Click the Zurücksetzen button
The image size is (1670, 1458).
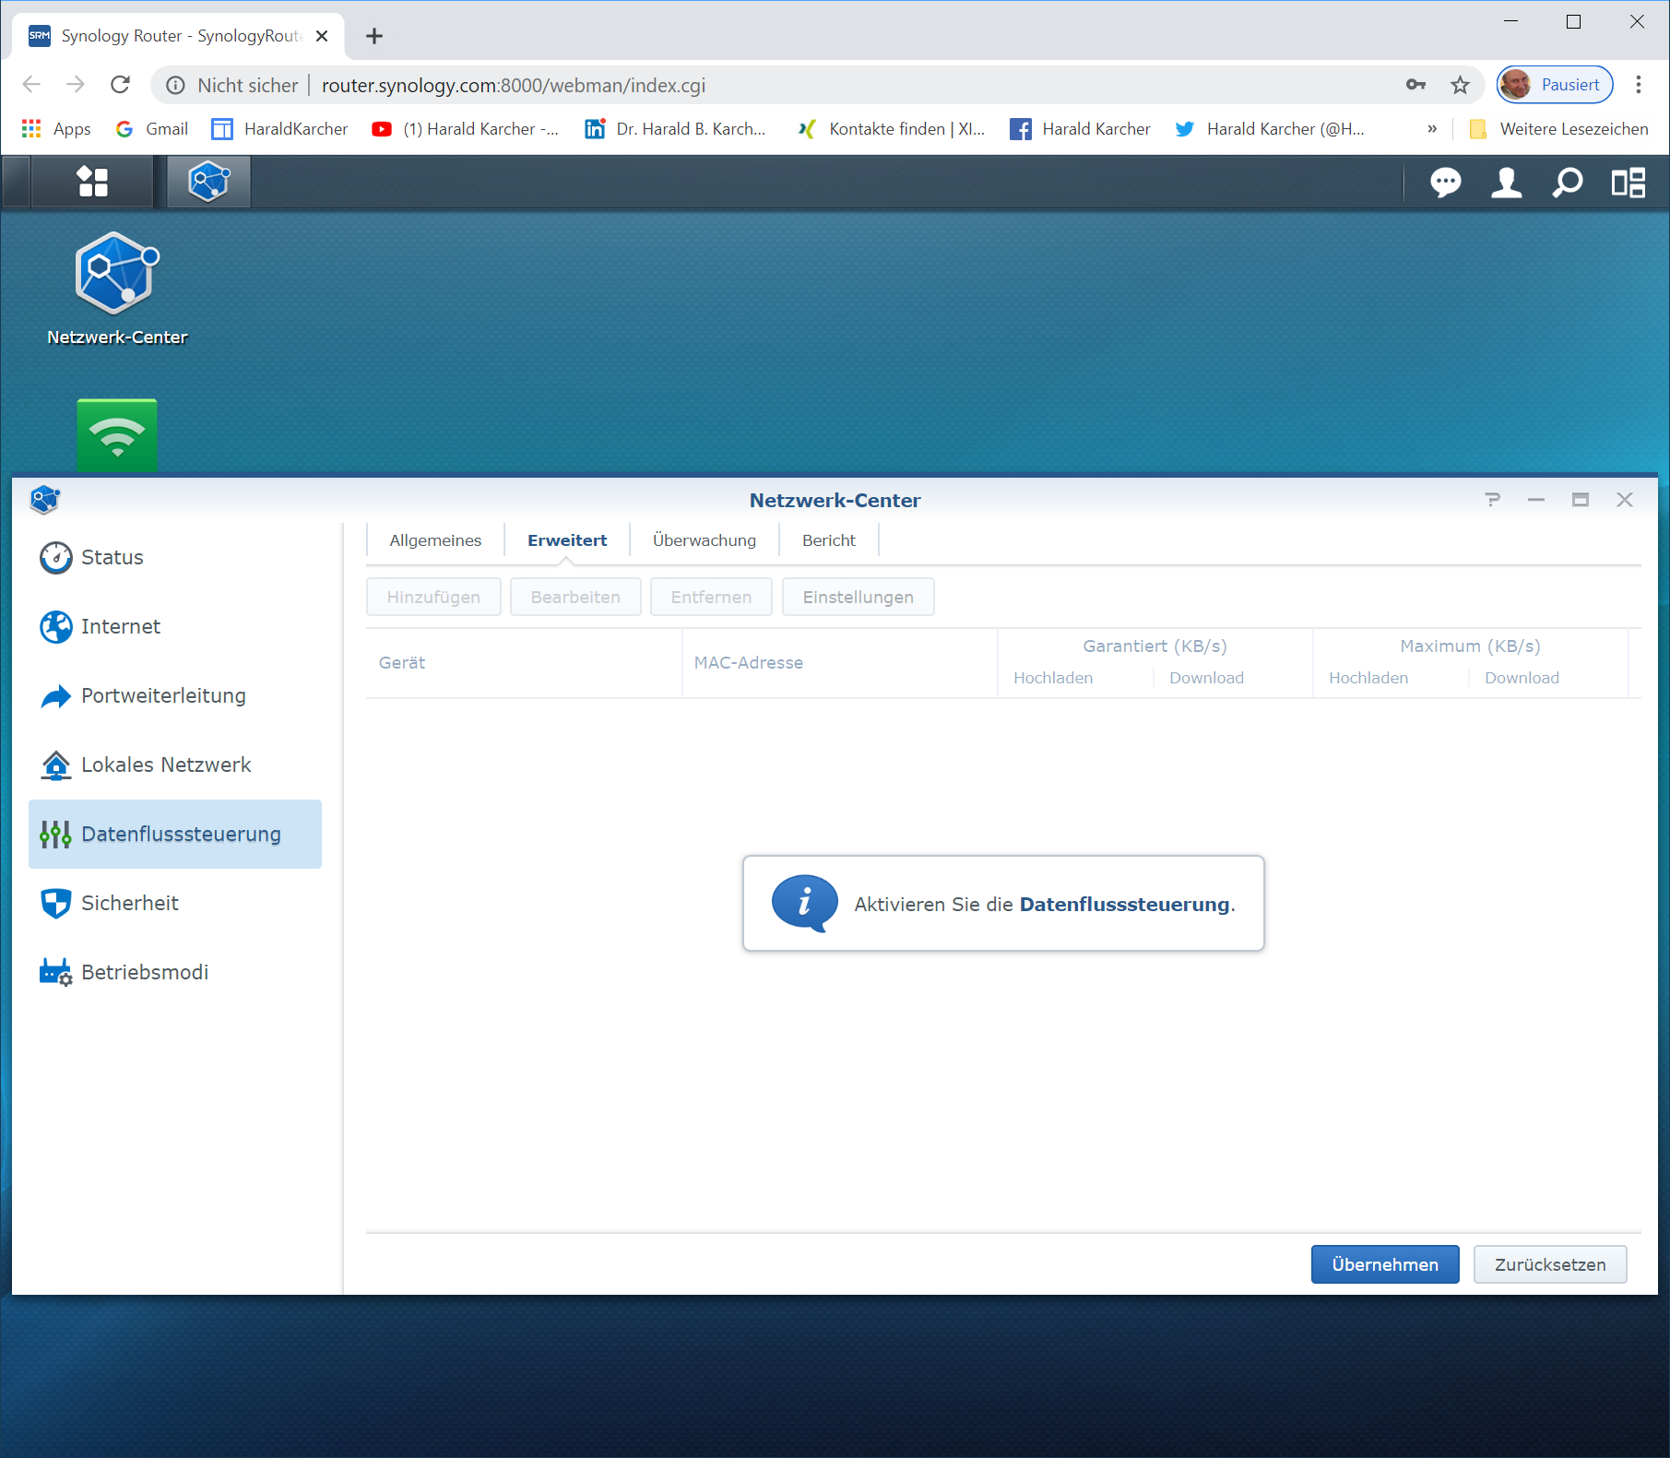(1549, 1264)
